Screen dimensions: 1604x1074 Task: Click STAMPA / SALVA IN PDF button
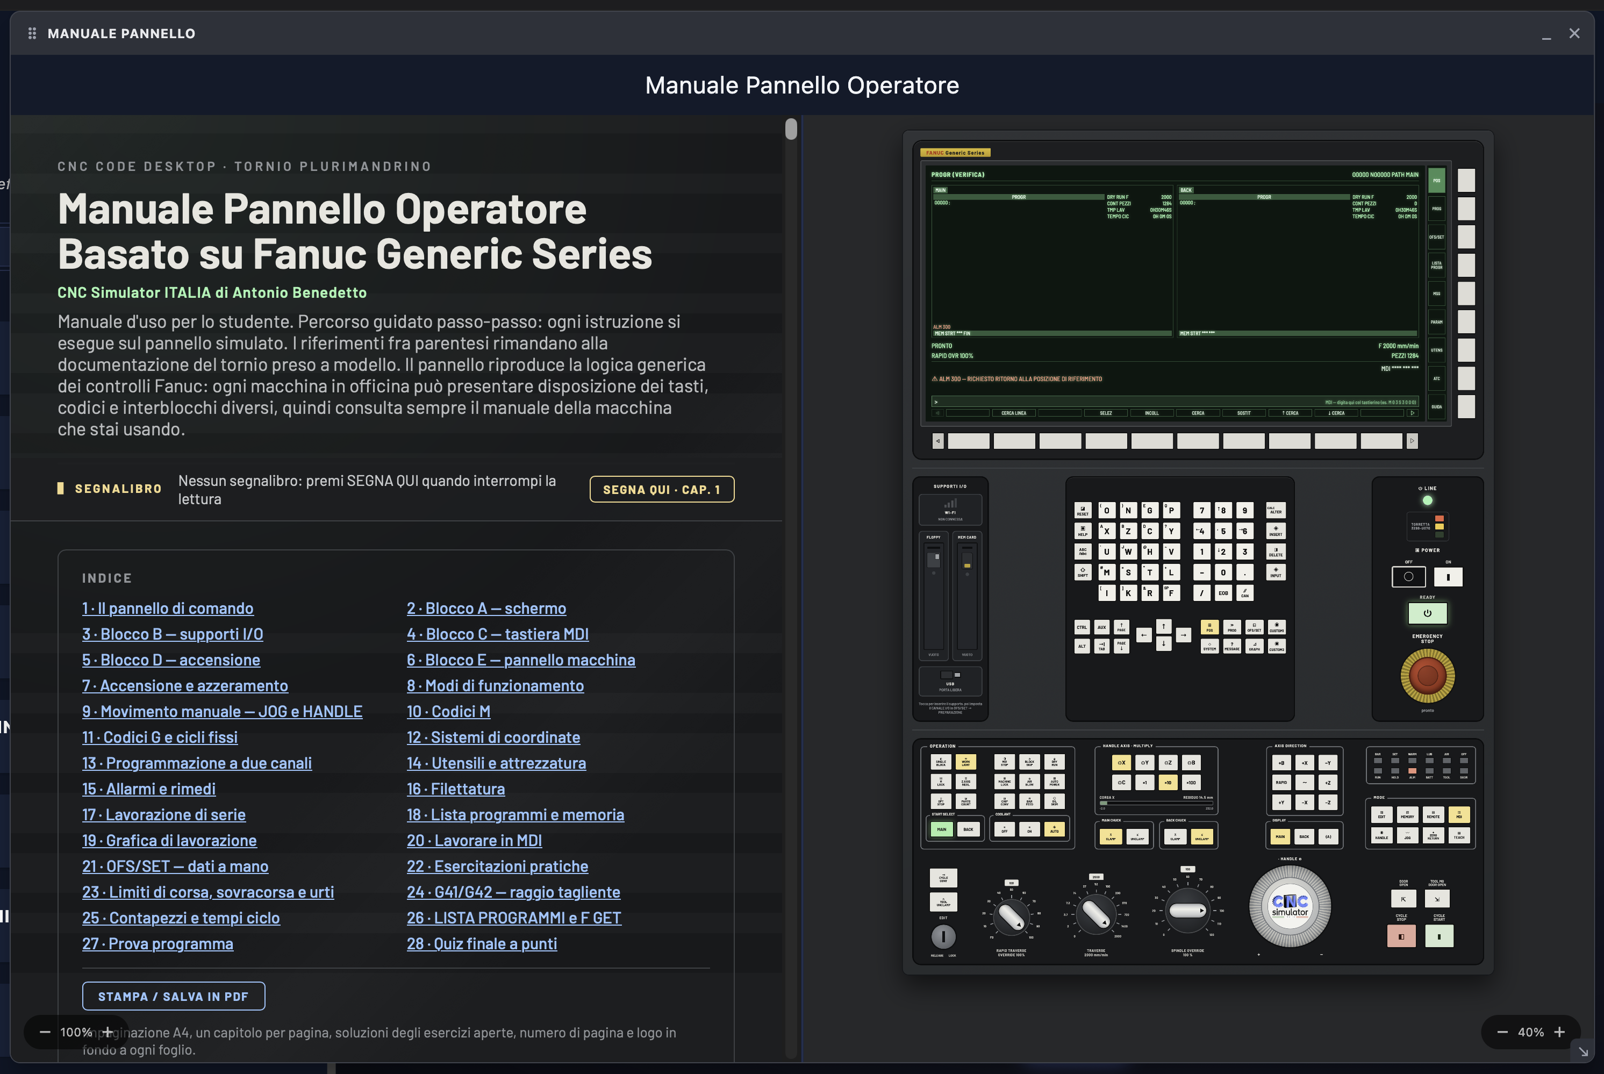click(173, 996)
